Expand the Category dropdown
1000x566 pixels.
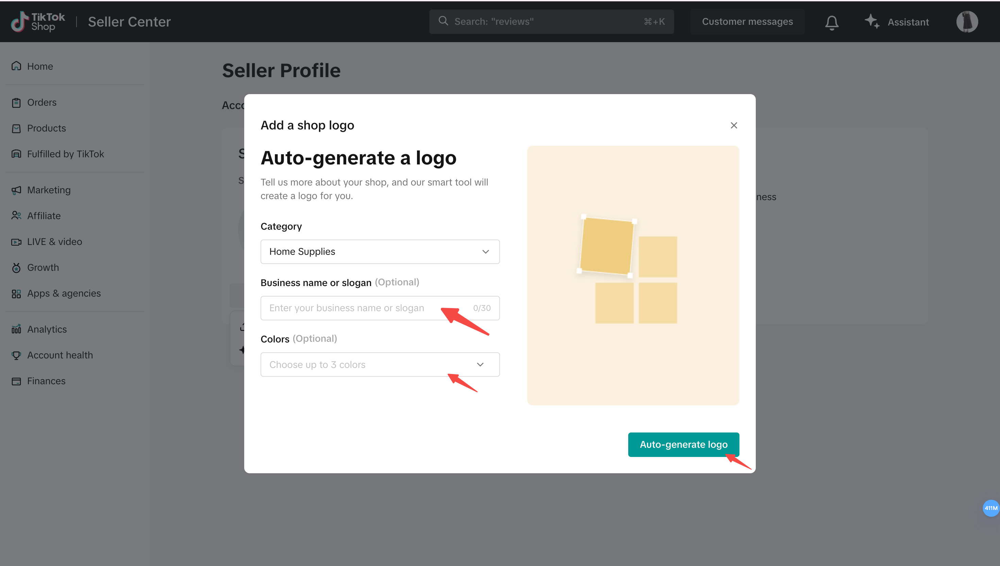[x=485, y=251]
